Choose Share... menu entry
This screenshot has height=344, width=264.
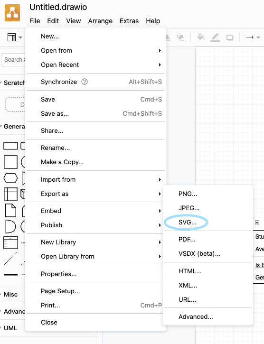tap(95, 131)
